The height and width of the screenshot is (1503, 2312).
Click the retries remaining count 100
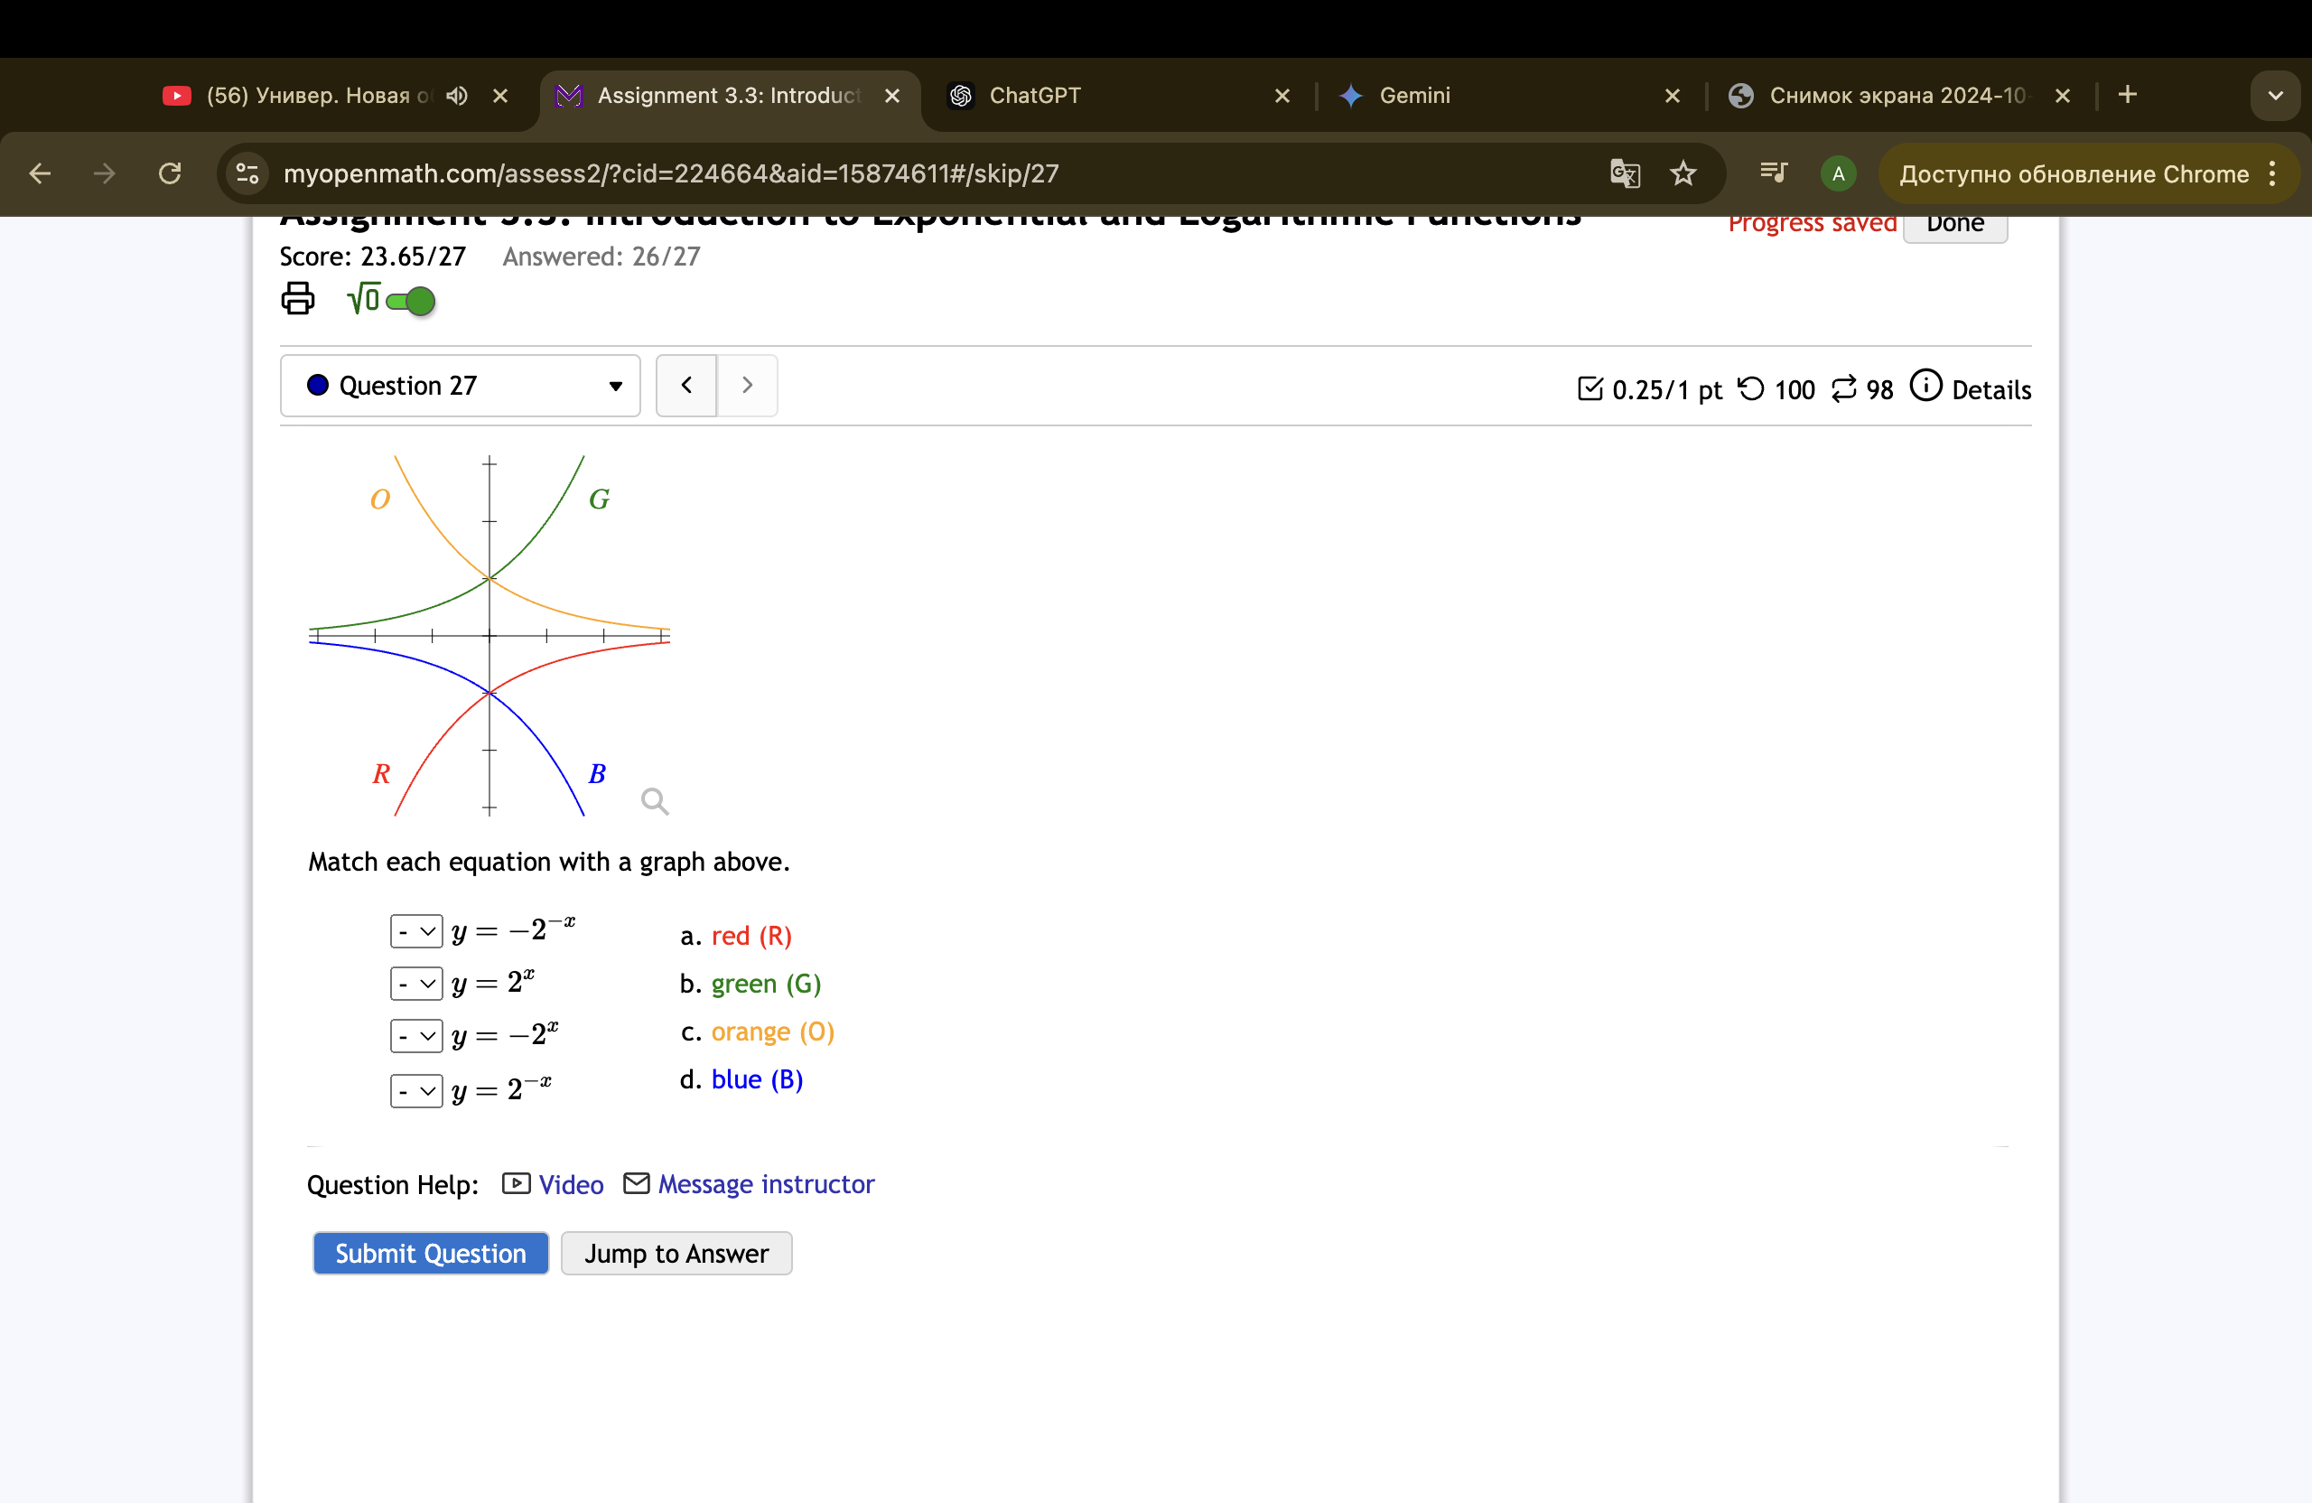tap(1776, 389)
